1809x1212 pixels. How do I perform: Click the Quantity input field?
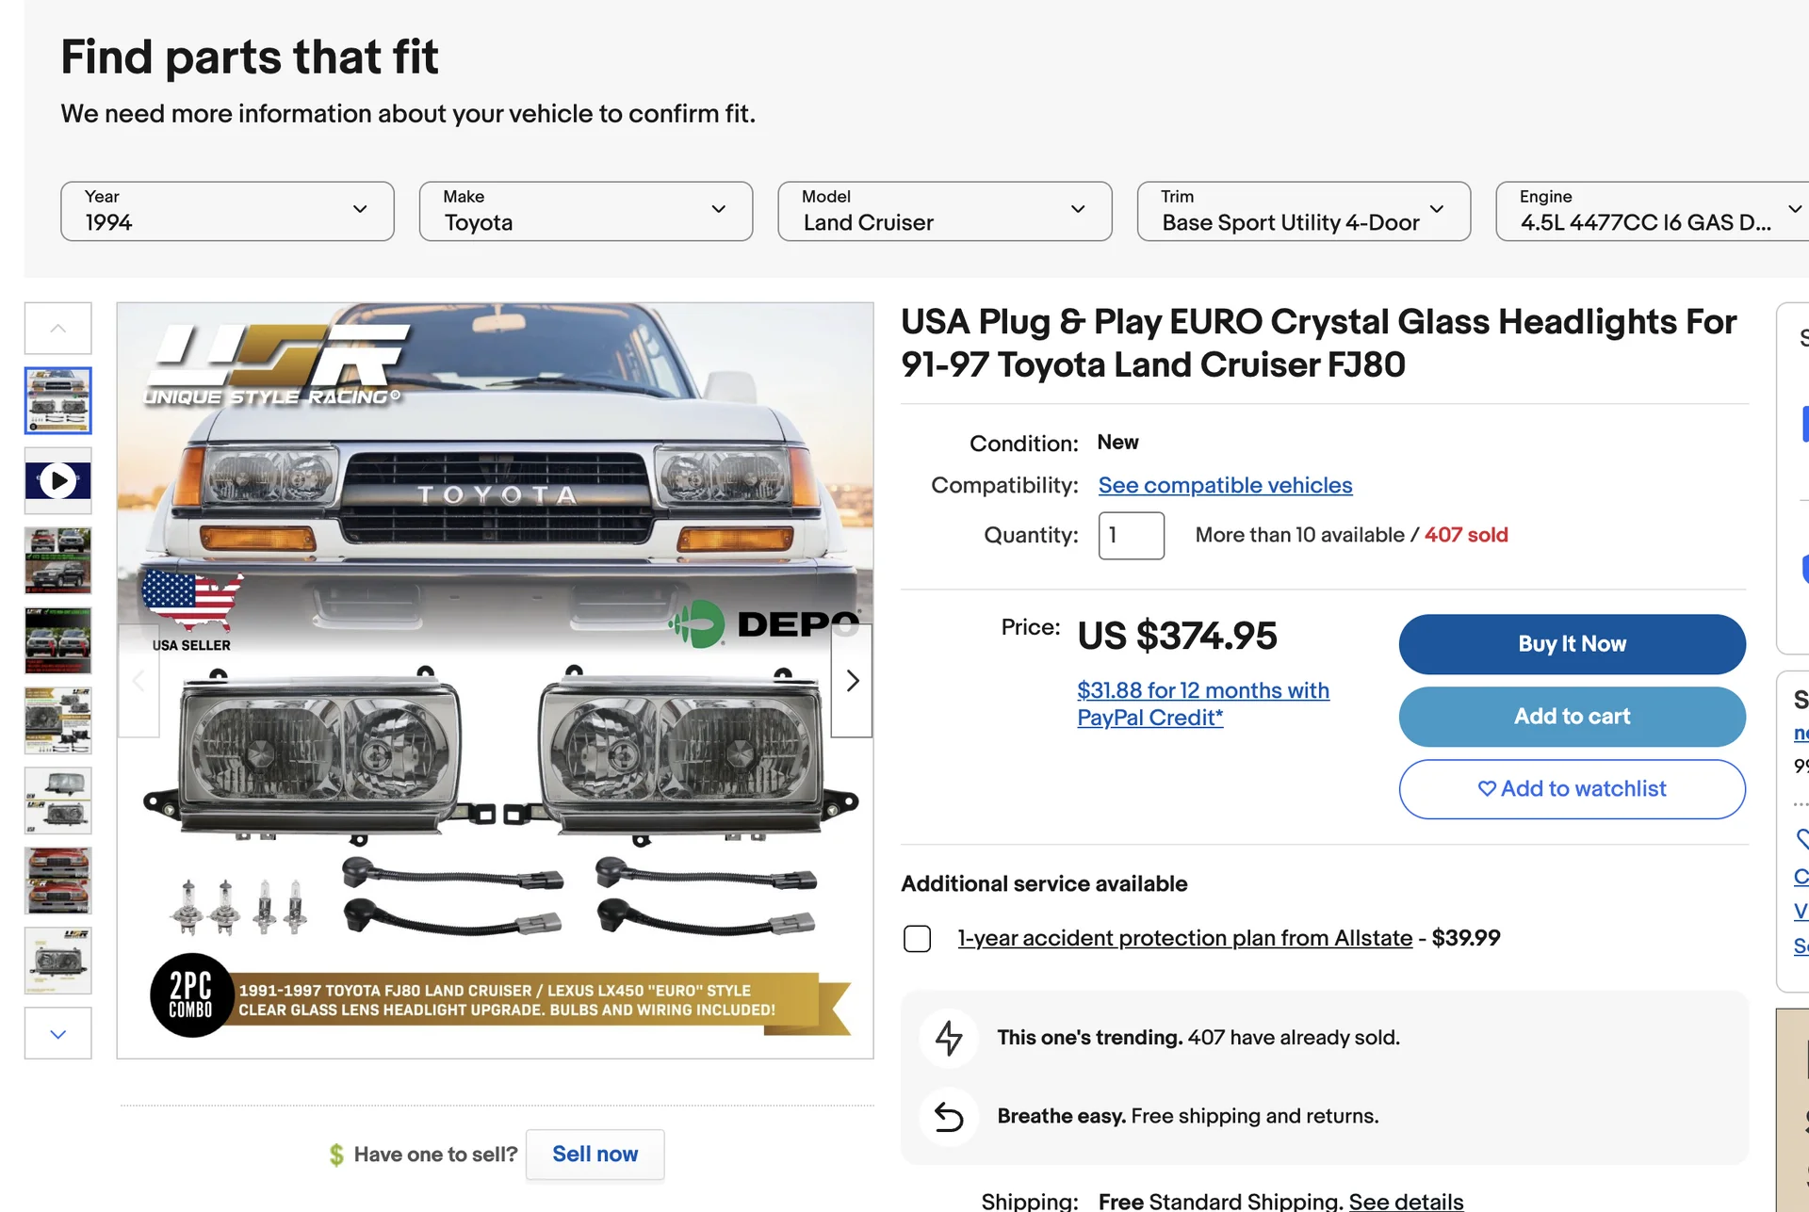tap(1131, 536)
